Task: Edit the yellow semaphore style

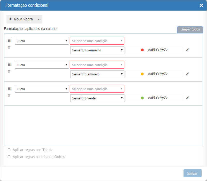Action: click(187, 74)
